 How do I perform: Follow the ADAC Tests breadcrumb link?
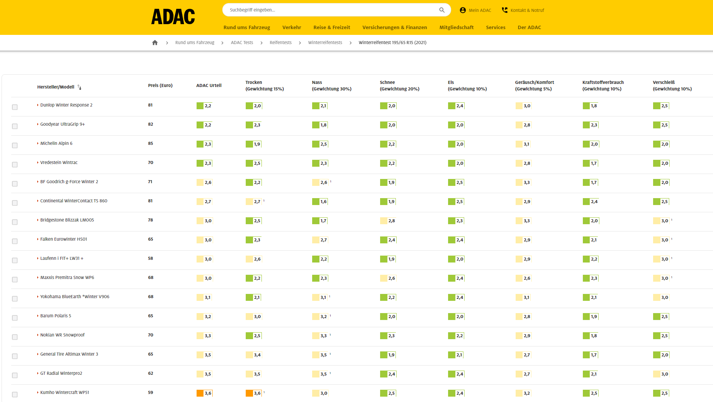tap(242, 43)
